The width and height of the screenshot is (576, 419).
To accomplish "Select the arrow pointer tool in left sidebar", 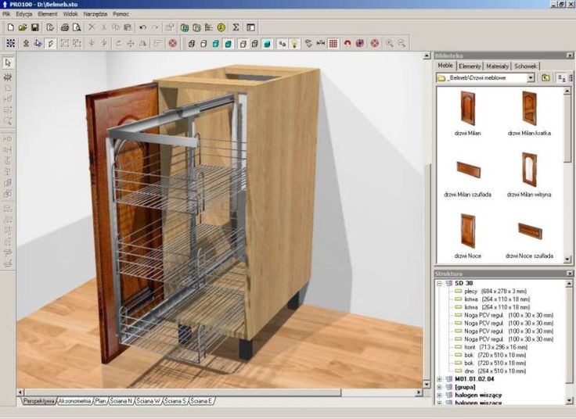I will 8,63.
